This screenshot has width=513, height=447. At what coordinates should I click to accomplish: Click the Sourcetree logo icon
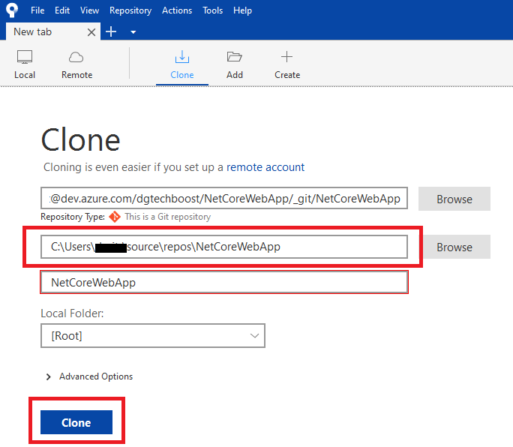point(10,10)
